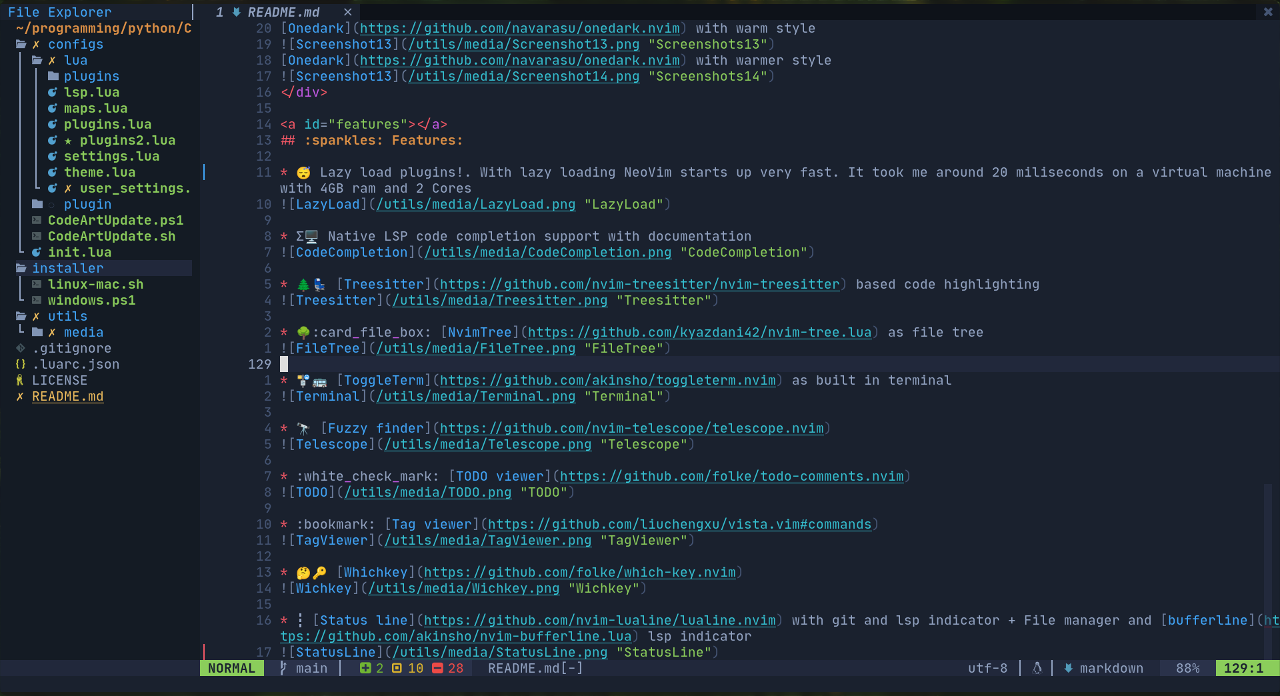
Task: Click the plugins.lua Lua icon
Action: click(x=53, y=125)
